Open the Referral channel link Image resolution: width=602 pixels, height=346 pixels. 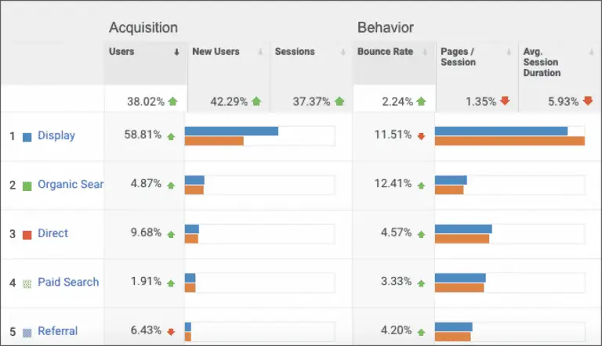[57, 330]
